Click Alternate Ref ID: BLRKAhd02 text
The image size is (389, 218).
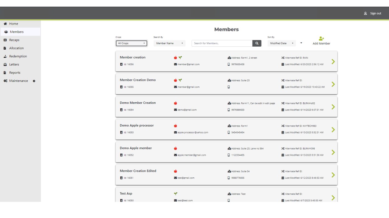tap(300, 103)
